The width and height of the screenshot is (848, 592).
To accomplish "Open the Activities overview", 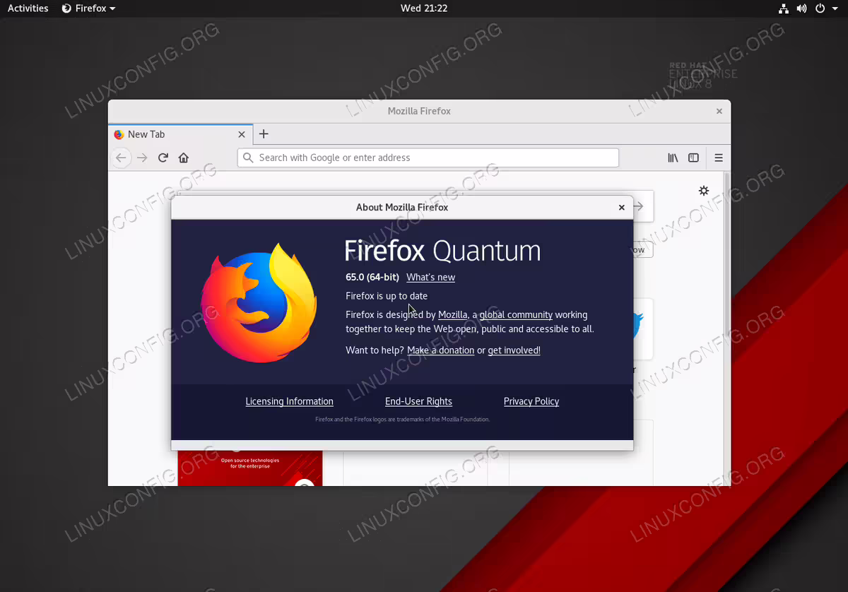I will (28, 8).
